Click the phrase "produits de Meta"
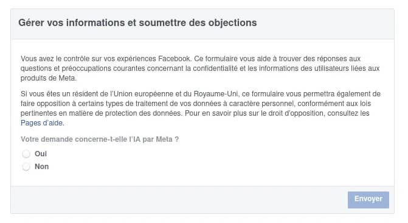 (48, 78)
